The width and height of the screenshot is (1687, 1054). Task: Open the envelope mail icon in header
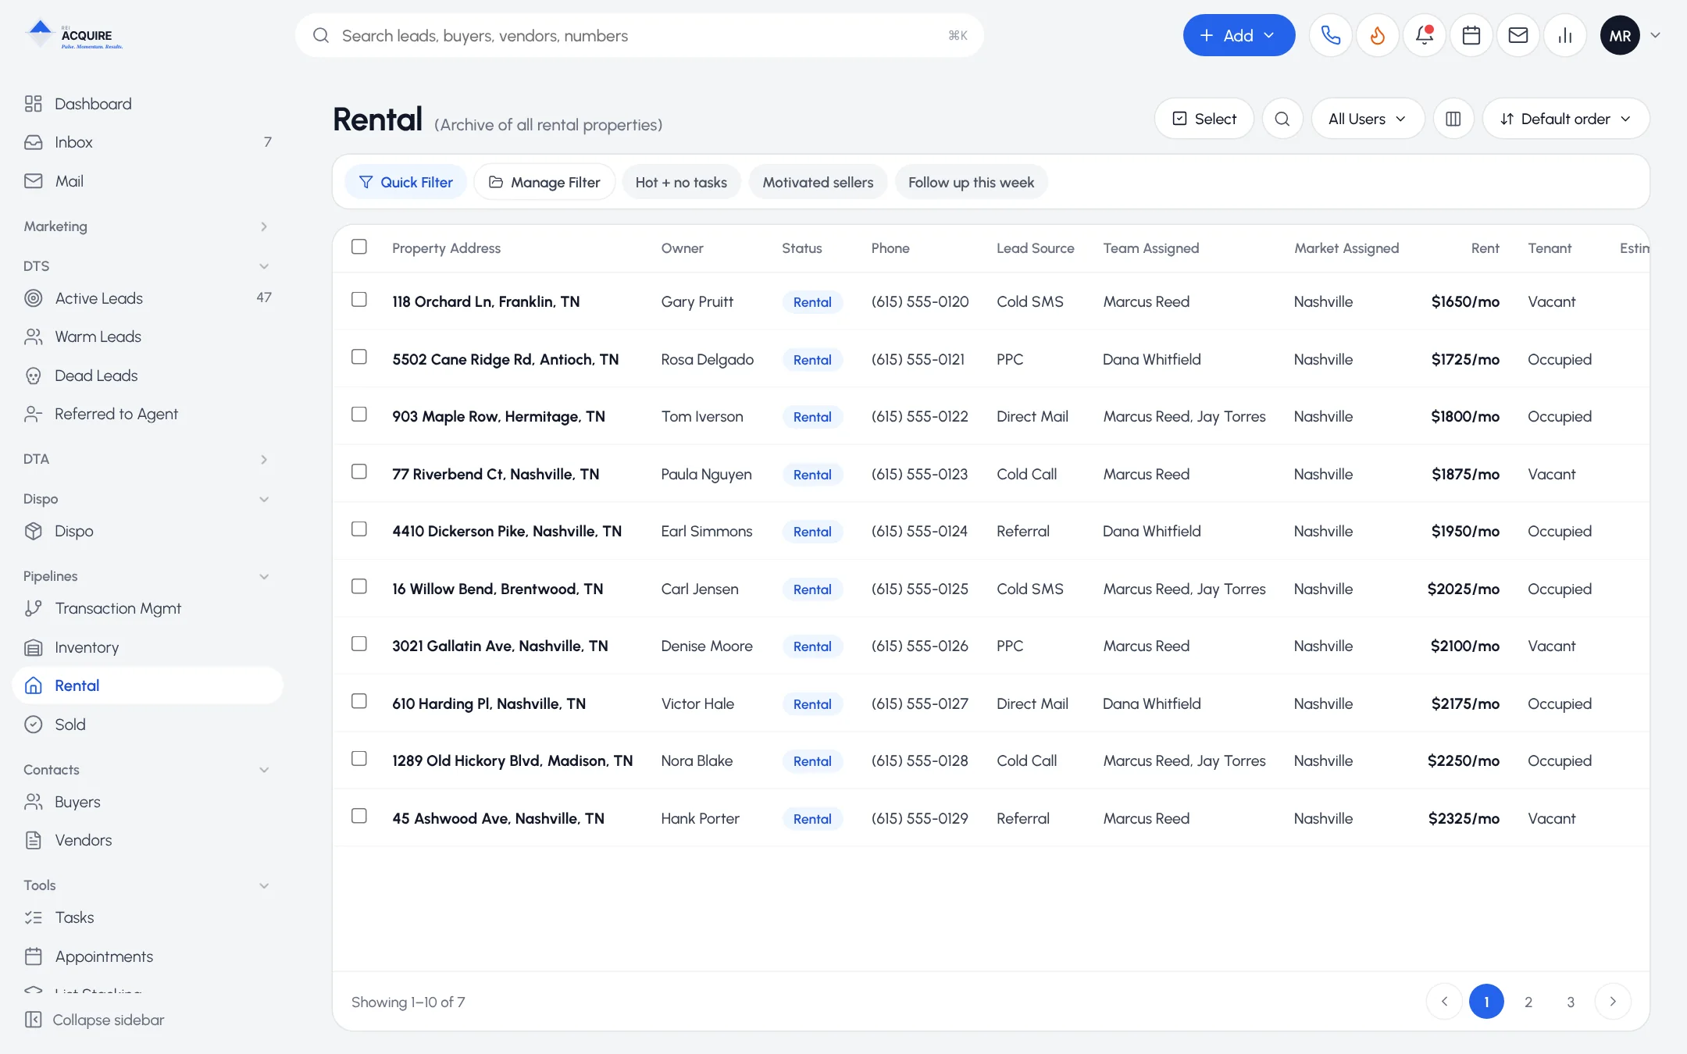(1518, 35)
